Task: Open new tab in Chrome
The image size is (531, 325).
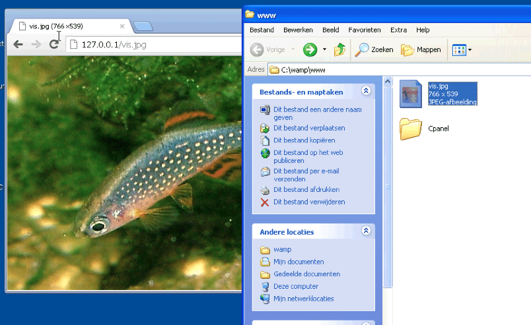Action: (143, 26)
